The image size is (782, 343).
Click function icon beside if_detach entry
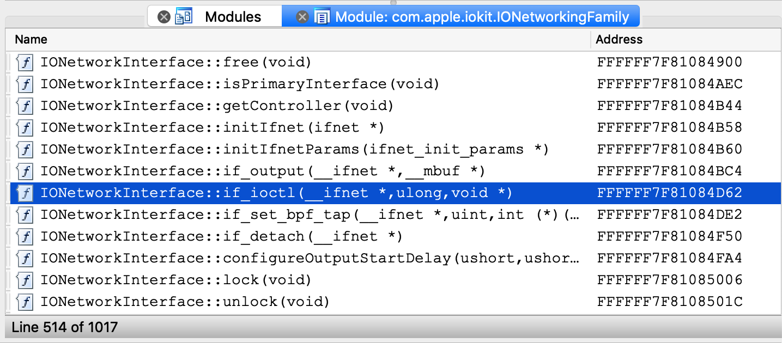point(25,237)
